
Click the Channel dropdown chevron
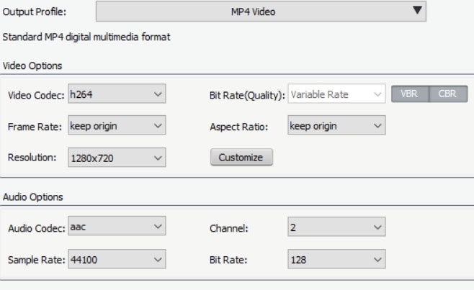[377, 227]
